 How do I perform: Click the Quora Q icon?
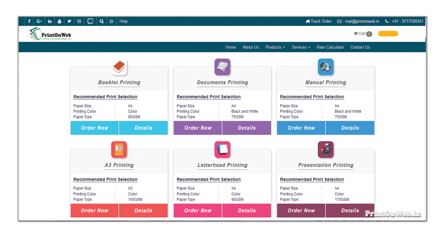pos(101,22)
